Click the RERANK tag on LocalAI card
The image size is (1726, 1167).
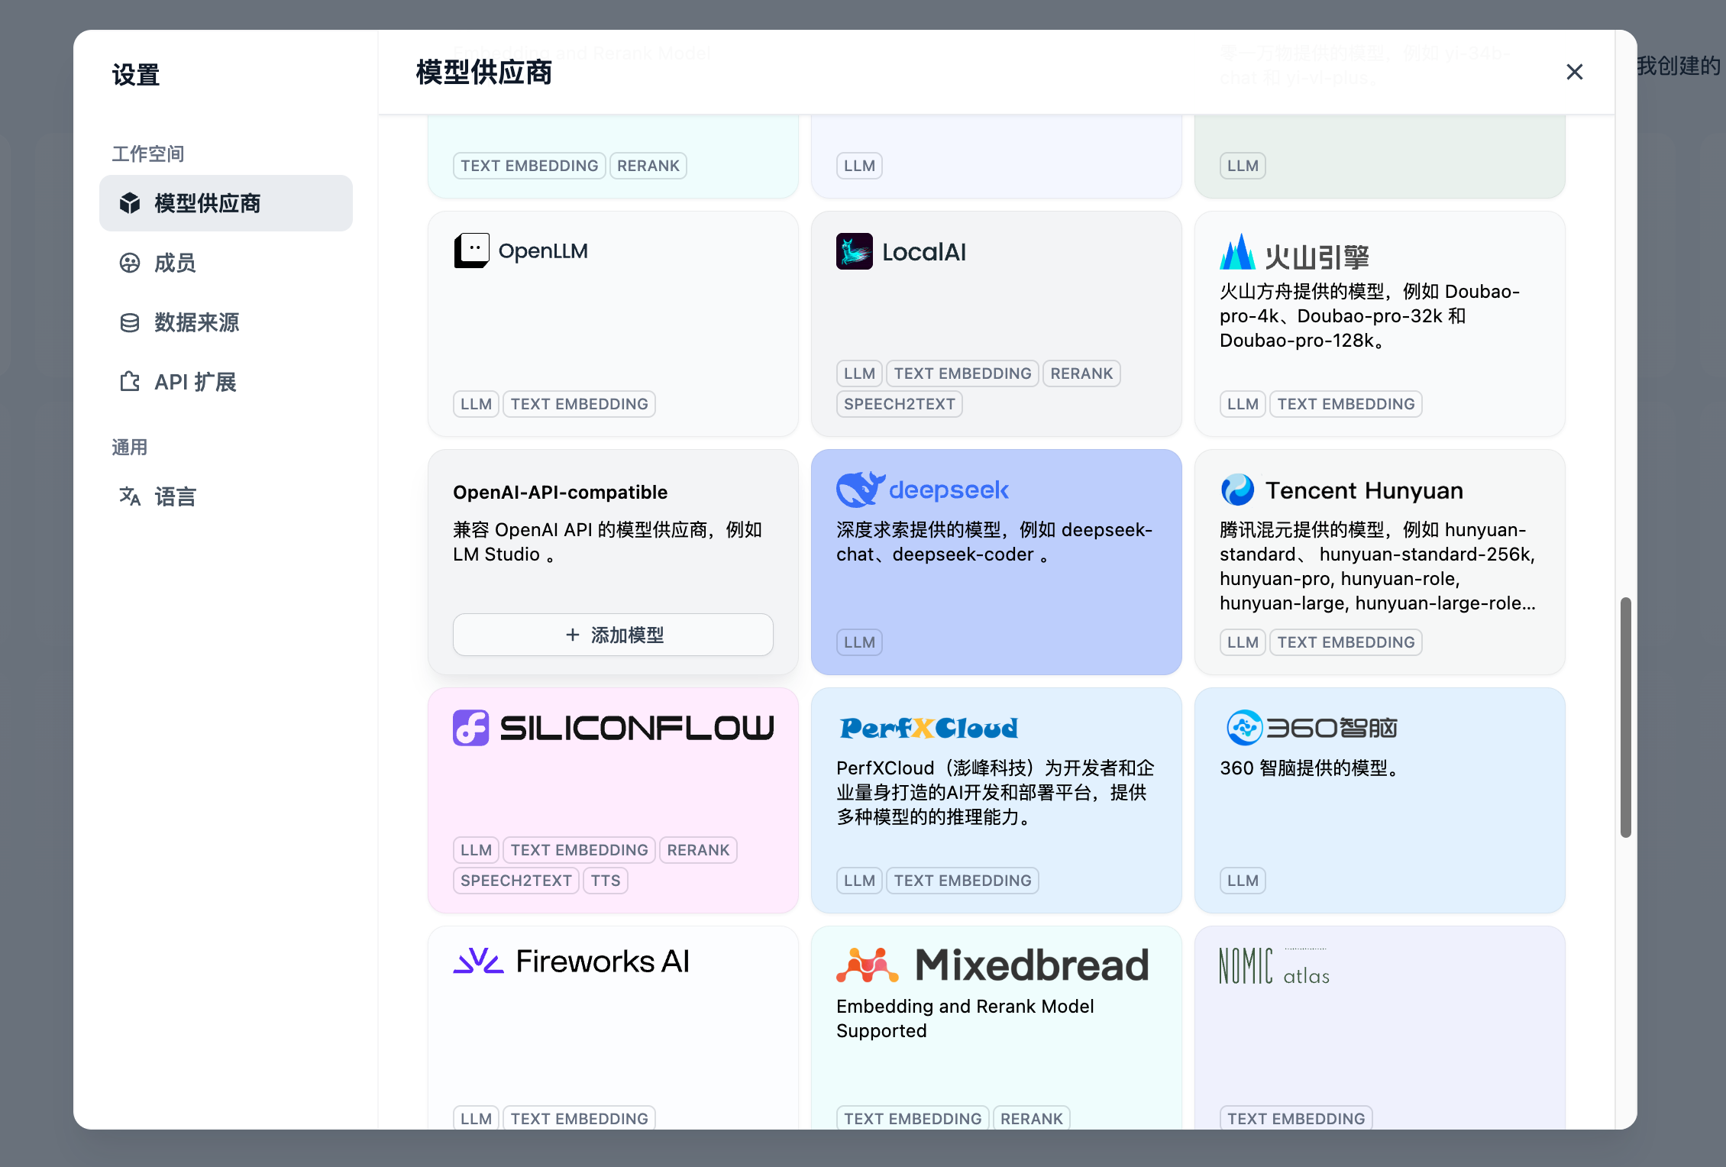click(1081, 373)
